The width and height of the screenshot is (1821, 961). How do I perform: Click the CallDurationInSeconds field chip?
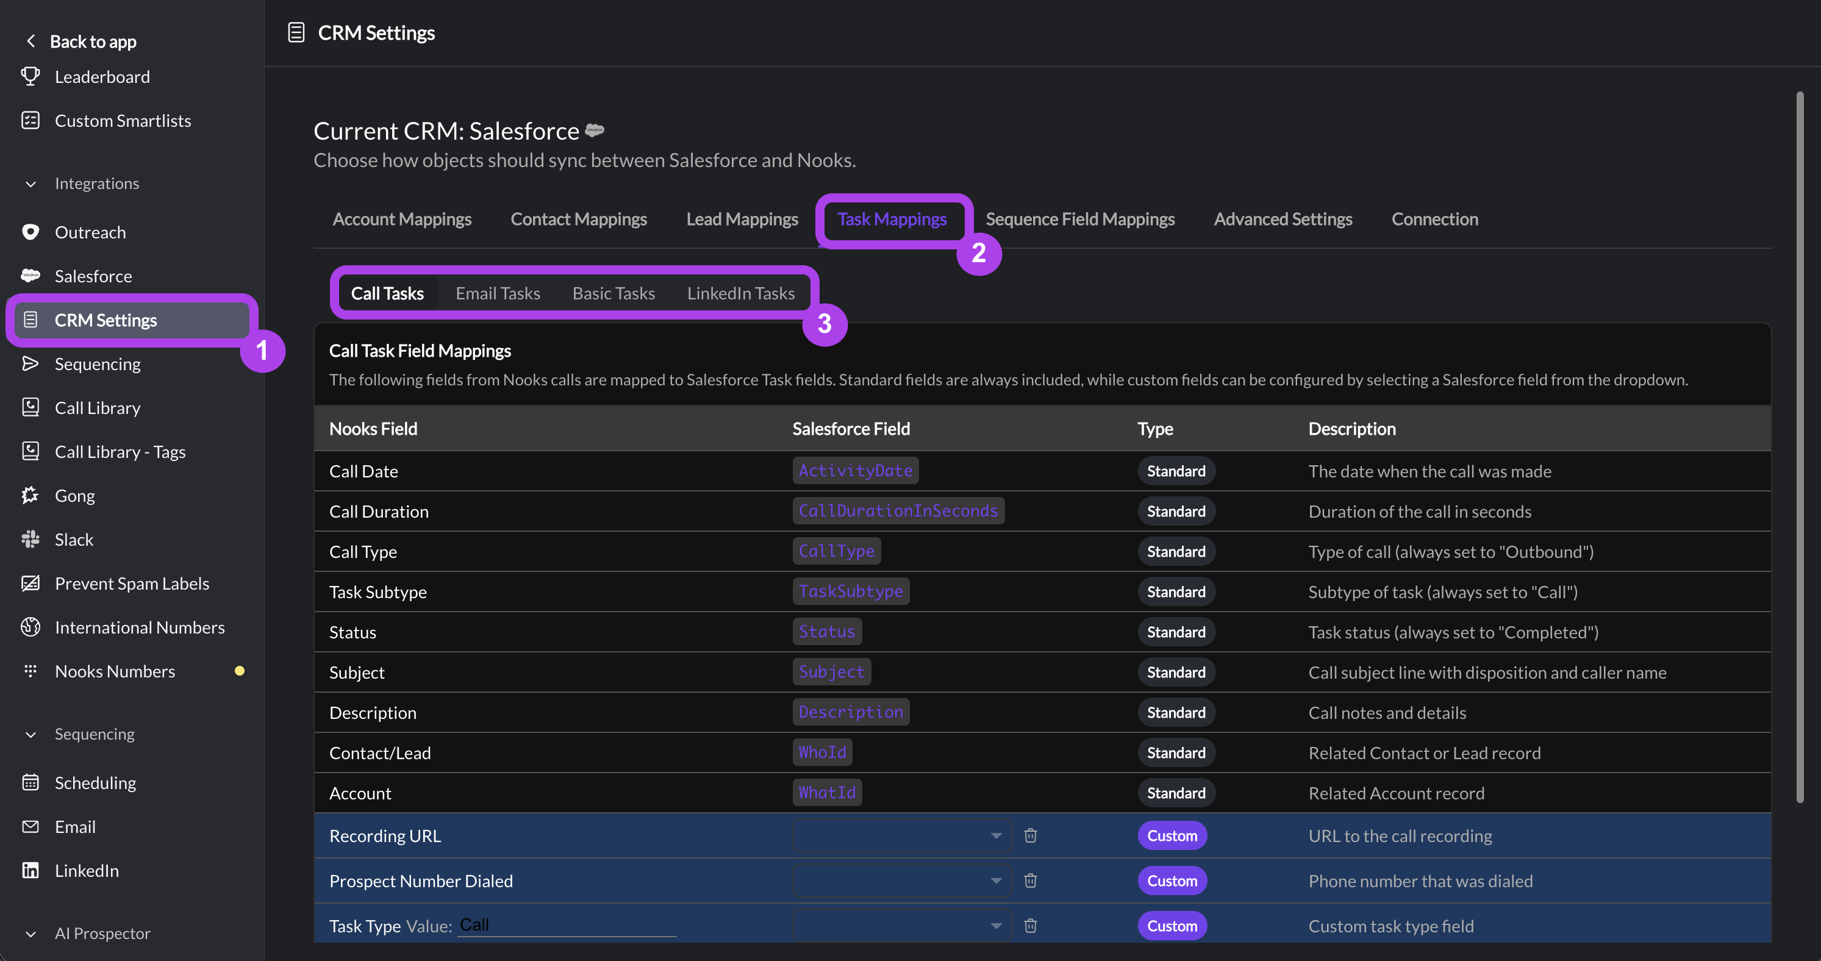[898, 511]
